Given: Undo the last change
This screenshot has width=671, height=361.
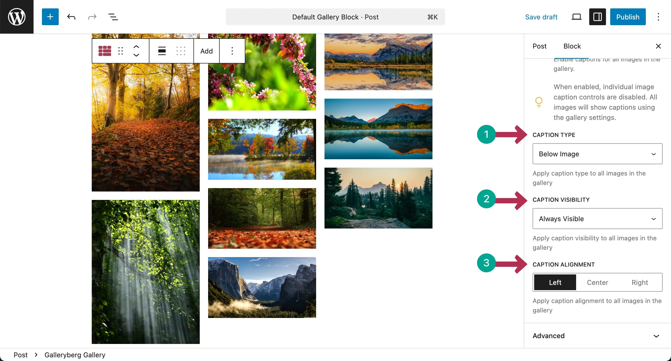Looking at the screenshot, I should pos(71,17).
